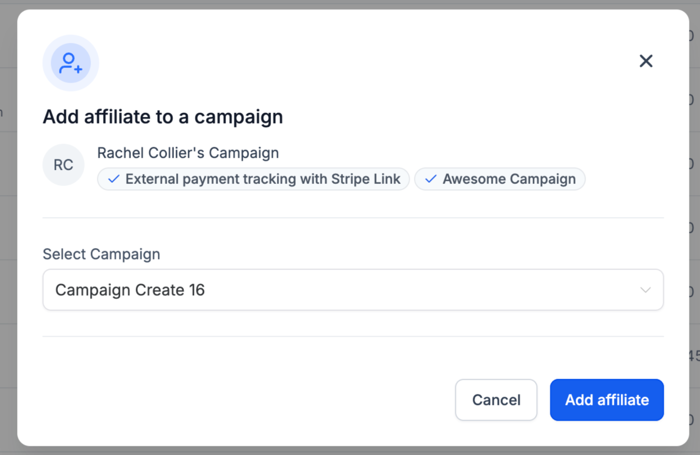Click the checkmark on the Stripe Link chip
This screenshot has height=455, width=700.
pos(114,179)
